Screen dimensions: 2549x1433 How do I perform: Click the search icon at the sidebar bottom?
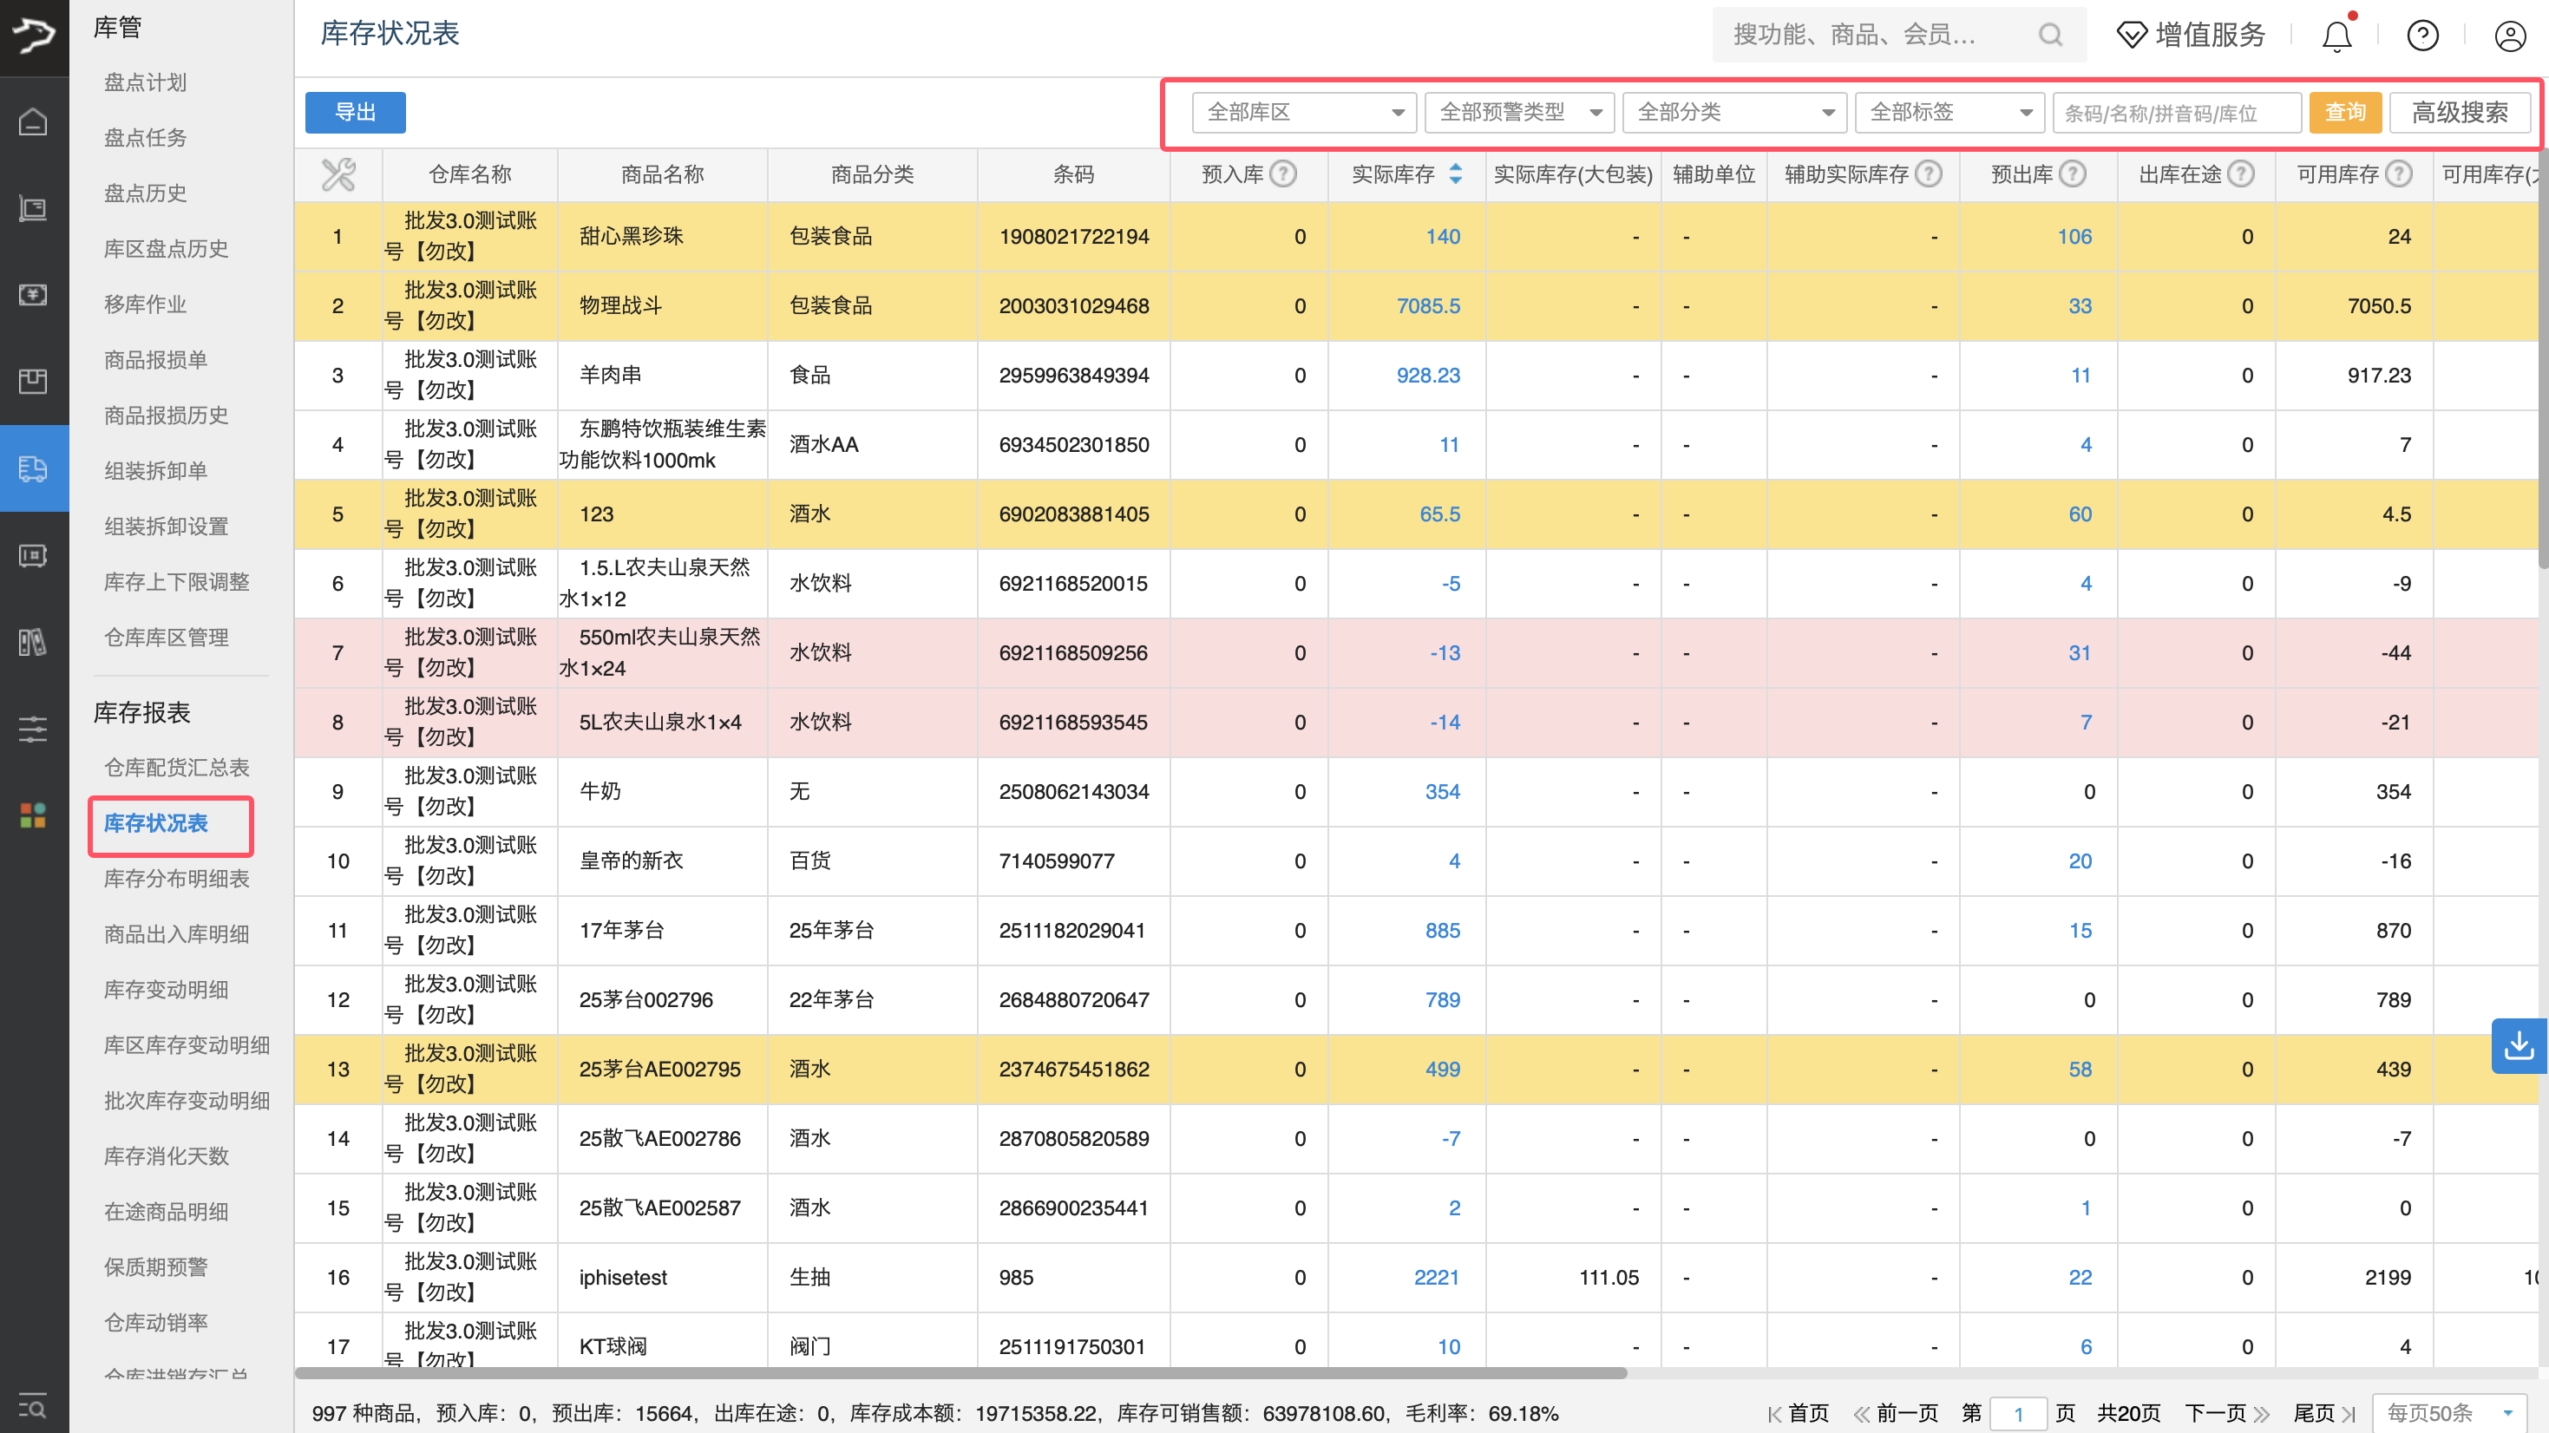point(33,1405)
